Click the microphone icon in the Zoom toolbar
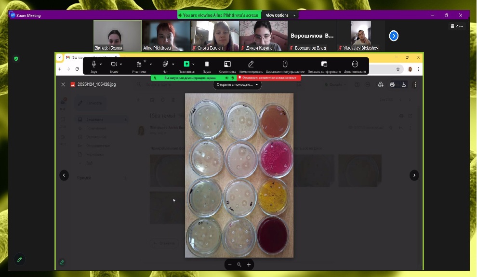477x277 pixels. click(x=93, y=64)
